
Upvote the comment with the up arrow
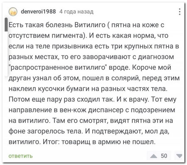(x=154, y=156)
